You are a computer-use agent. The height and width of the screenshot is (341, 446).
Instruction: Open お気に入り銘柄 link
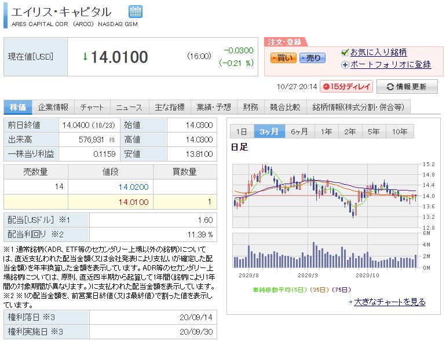pos(378,52)
